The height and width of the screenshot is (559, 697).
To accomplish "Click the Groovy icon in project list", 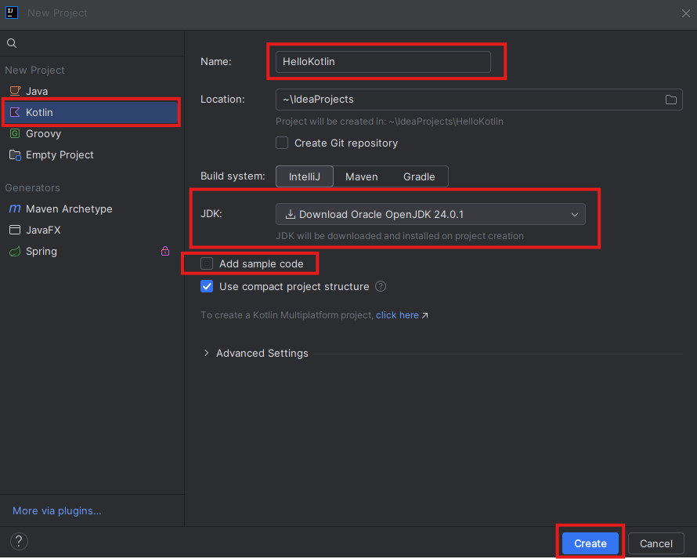I will [x=15, y=133].
